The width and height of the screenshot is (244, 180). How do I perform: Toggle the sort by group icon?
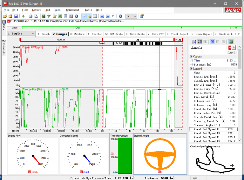point(200,42)
